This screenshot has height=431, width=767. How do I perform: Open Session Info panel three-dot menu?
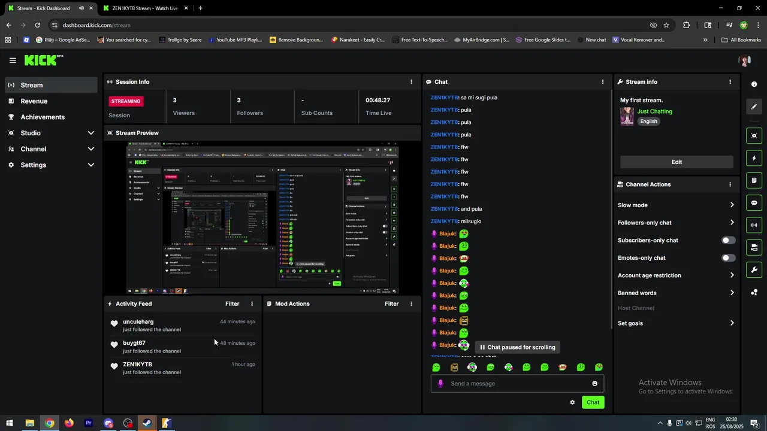tap(411, 82)
